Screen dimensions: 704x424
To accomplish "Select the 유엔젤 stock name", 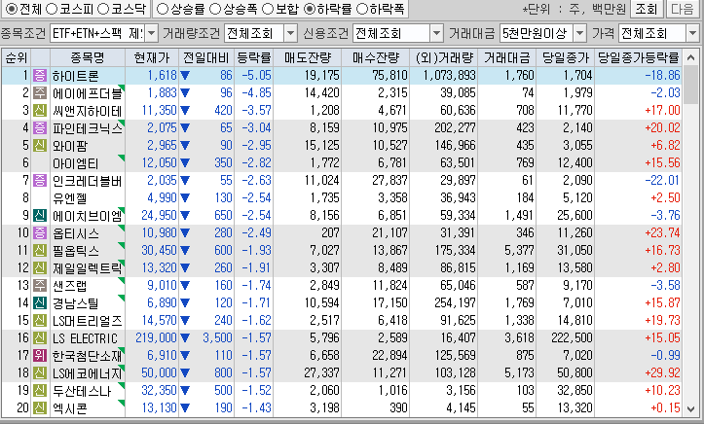I will [x=69, y=198].
